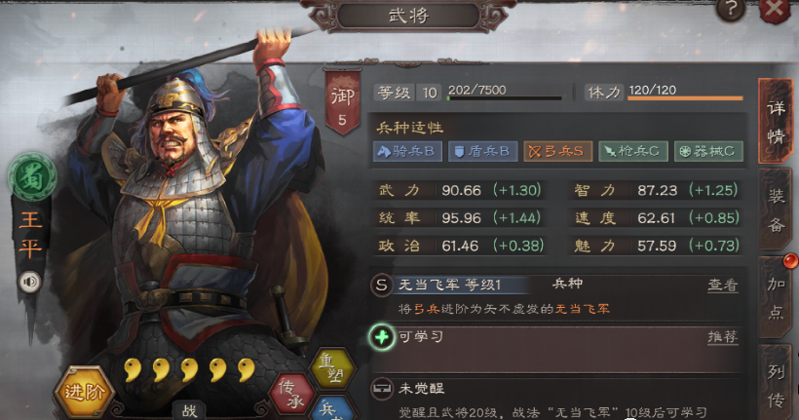Select the 弓兵S troop aptitude tag
Image resolution: width=799 pixels, height=420 pixels.
coord(557,151)
